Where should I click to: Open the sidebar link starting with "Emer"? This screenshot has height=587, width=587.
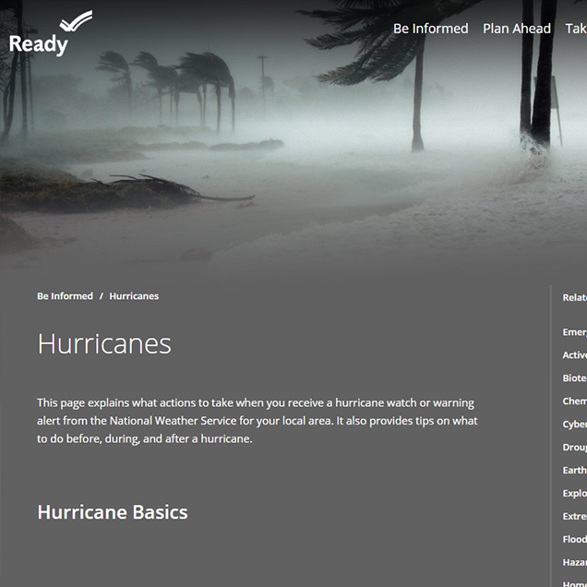pyautogui.click(x=574, y=332)
